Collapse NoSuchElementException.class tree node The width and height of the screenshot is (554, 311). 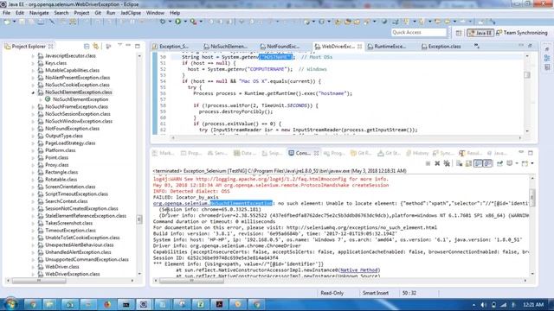pos(33,92)
